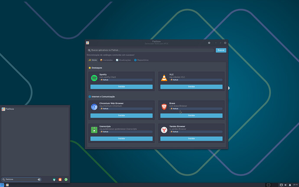This screenshot has height=187, width=299.
Task: Click the Spotify app icon
Action: (x=94, y=78)
